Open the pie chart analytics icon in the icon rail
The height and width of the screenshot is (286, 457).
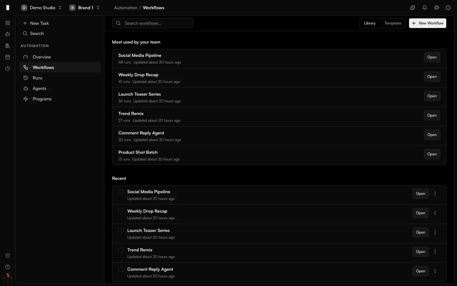[x=8, y=69]
